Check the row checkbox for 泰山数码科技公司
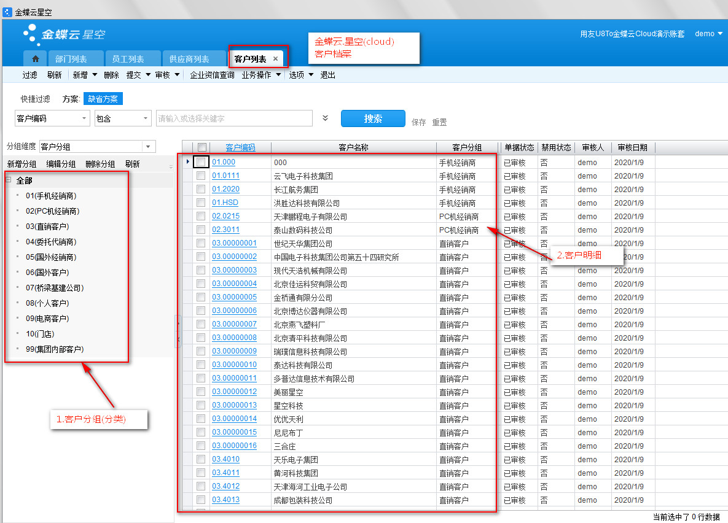The image size is (728, 523). pos(201,230)
